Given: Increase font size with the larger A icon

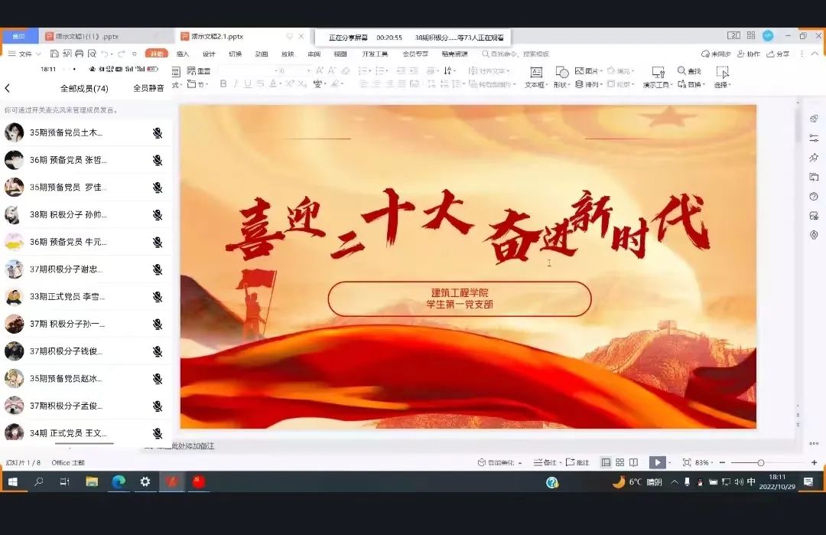Looking at the screenshot, I should [320, 70].
